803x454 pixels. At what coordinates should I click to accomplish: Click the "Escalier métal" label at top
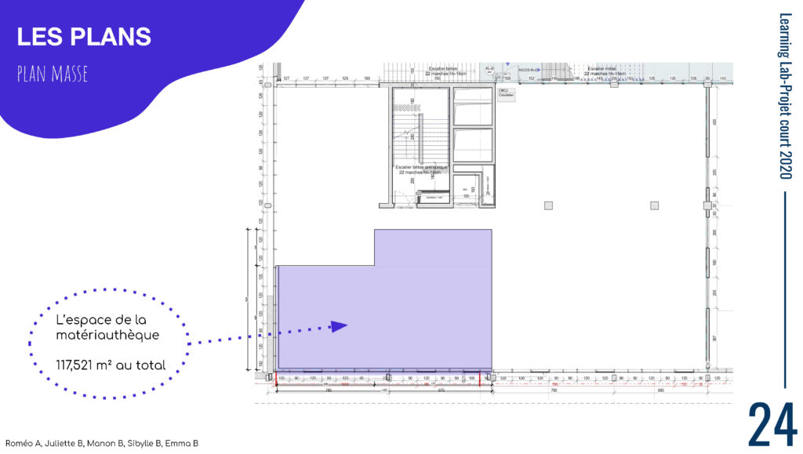point(599,68)
